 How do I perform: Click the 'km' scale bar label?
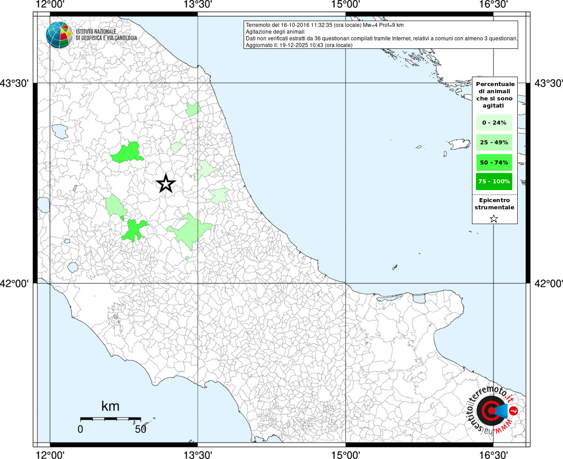110,406
